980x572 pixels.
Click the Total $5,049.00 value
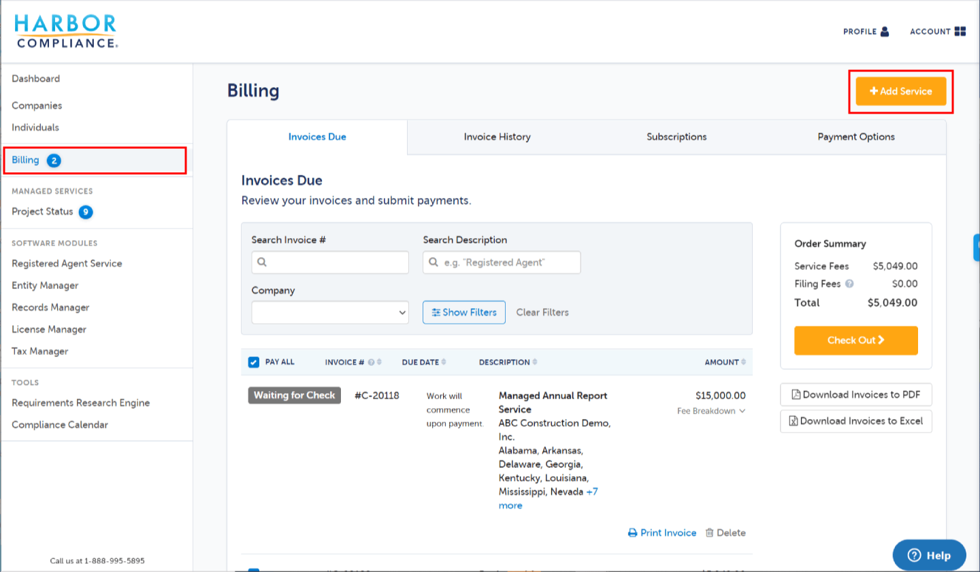pos(892,303)
